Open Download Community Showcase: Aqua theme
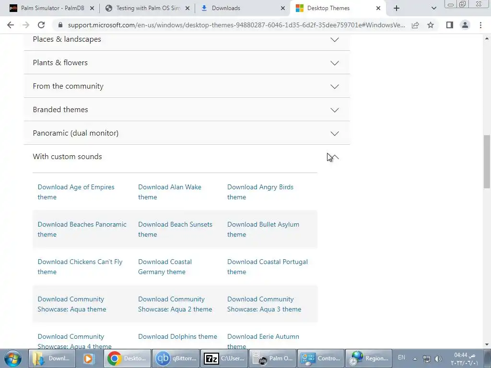The height and width of the screenshot is (368, 491). click(x=72, y=304)
